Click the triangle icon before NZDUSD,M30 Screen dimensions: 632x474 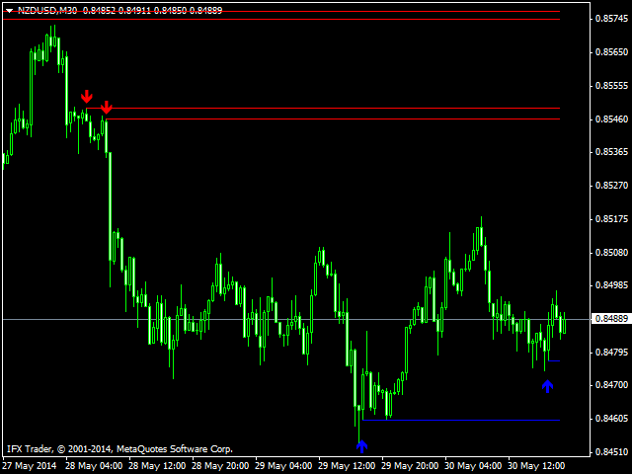[9, 11]
